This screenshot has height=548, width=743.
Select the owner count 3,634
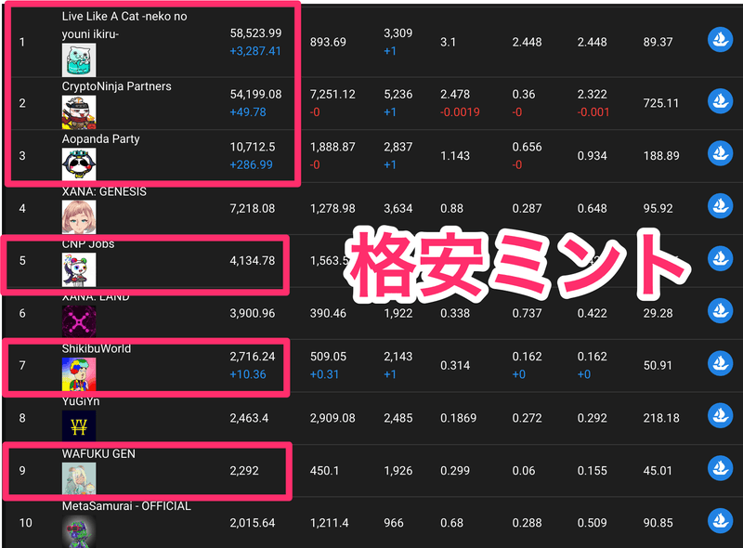[x=398, y=209]
